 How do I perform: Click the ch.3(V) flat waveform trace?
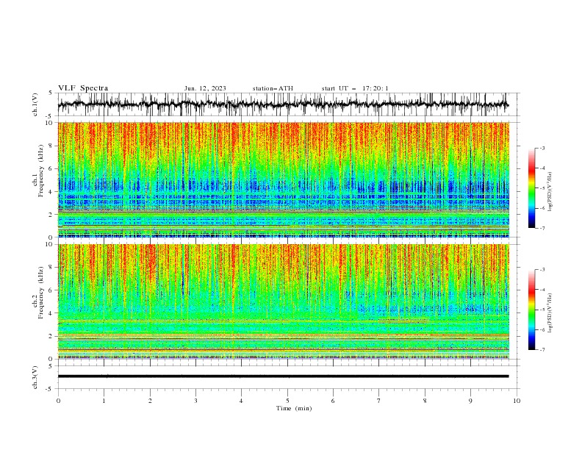click(284, 376)
